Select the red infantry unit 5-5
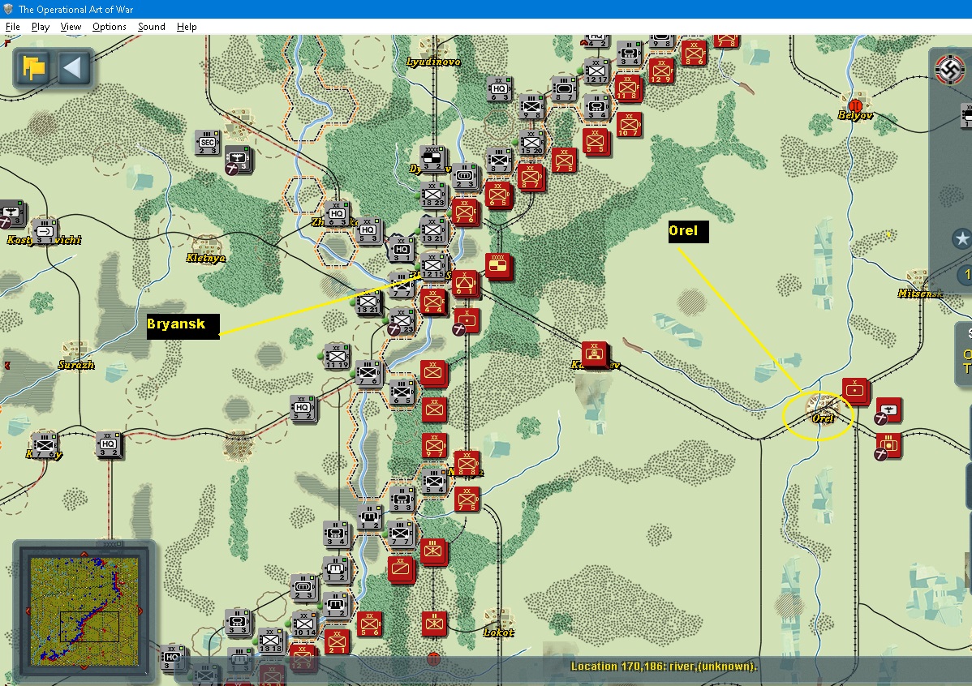 point(596,142)
